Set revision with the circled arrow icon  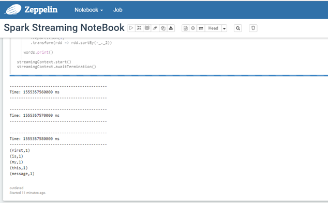click(x=193, y=28)
